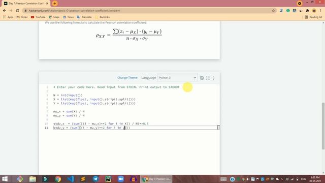
Task: Go back with the browser back arrow
Action: tap(5, 11)
